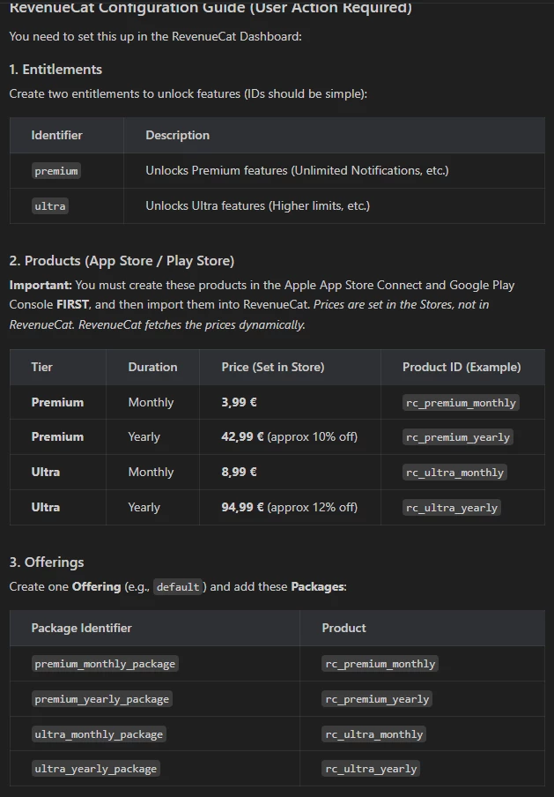
Task: Click 'rc_ultra_yearly' in the Products table
Action: (x=452, y=507)
